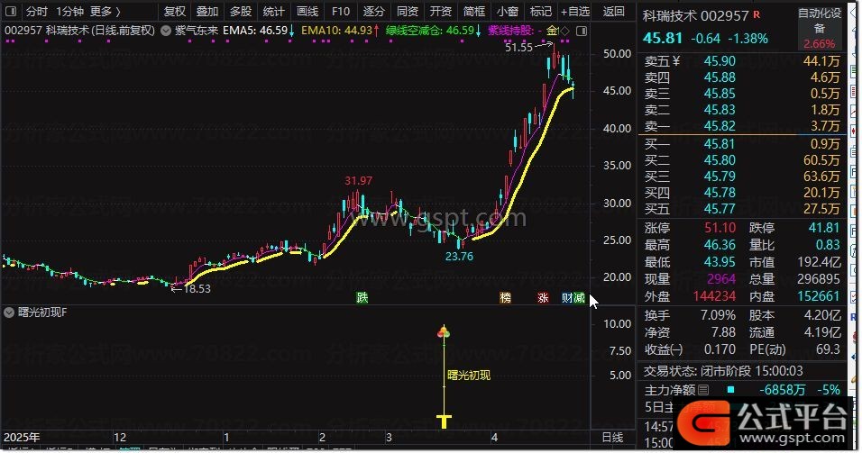Click the 曙光初现 signal marker

(443, 331)
